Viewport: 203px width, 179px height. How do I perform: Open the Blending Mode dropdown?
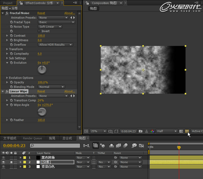pyautogui.click(x=51, y=87)
